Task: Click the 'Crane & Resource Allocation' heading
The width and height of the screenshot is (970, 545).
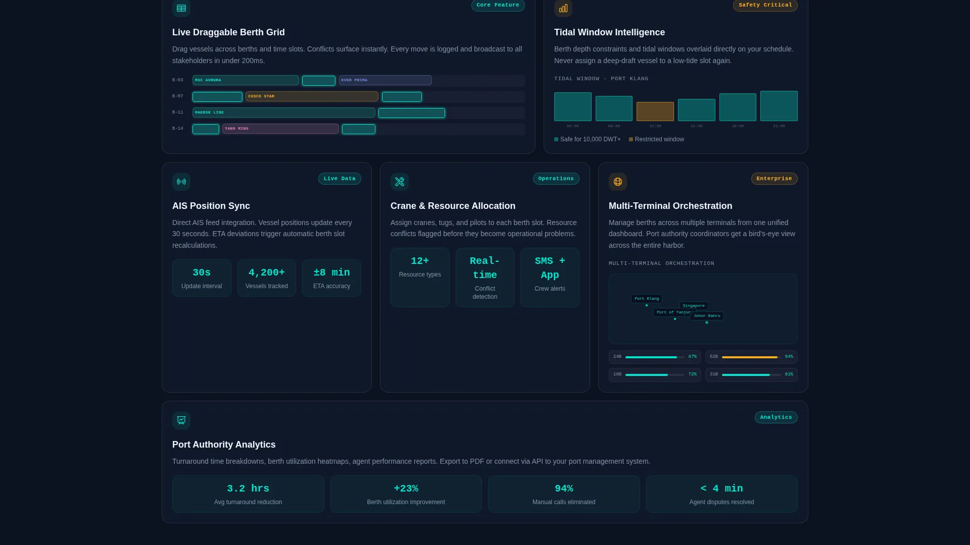Action: (x=453, y=206)
